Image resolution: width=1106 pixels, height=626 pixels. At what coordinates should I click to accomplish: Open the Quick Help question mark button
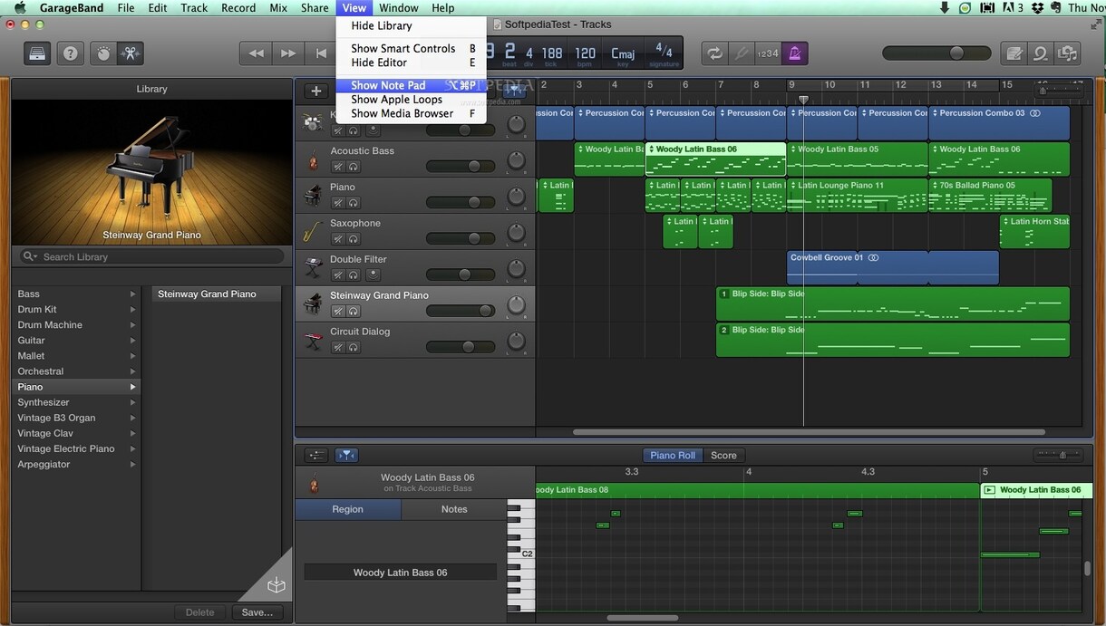[71, 53]
